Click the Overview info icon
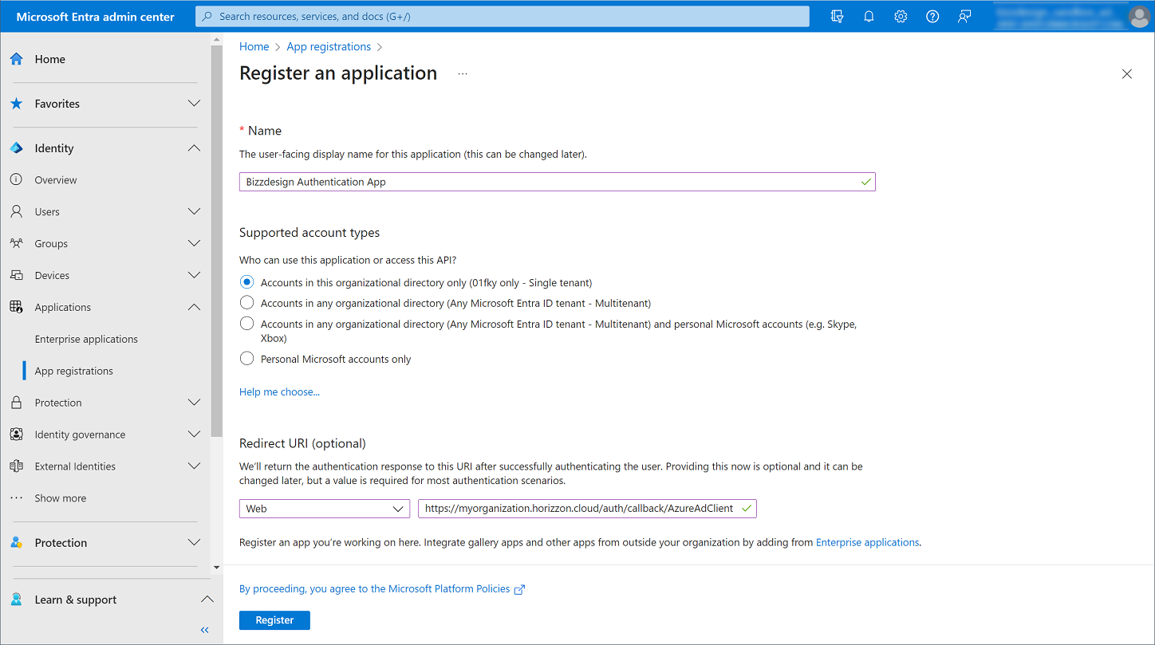This screenshot has width=1155, height=645. tap(16, 180)
